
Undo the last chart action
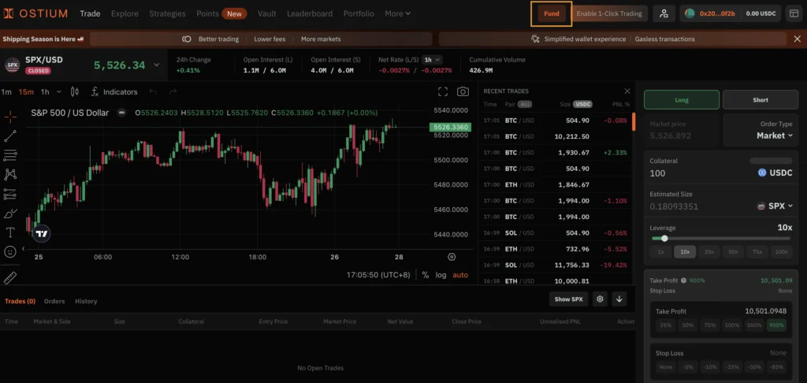coord(153,91)
